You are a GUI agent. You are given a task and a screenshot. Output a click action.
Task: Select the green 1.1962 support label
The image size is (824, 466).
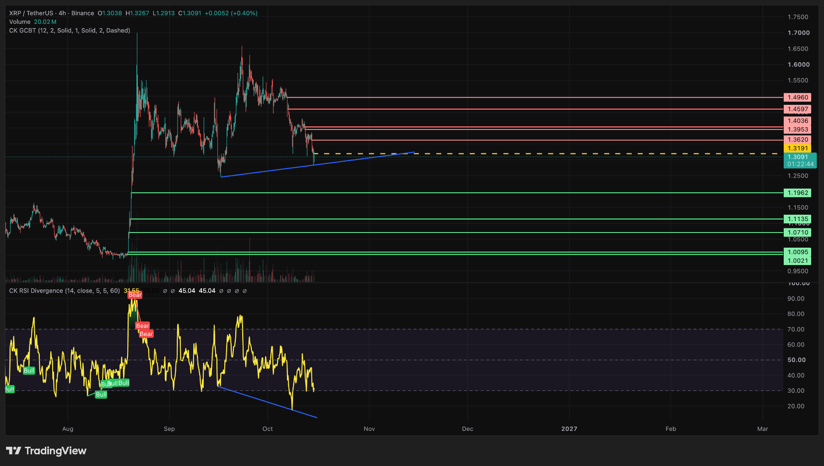[797, 193]
